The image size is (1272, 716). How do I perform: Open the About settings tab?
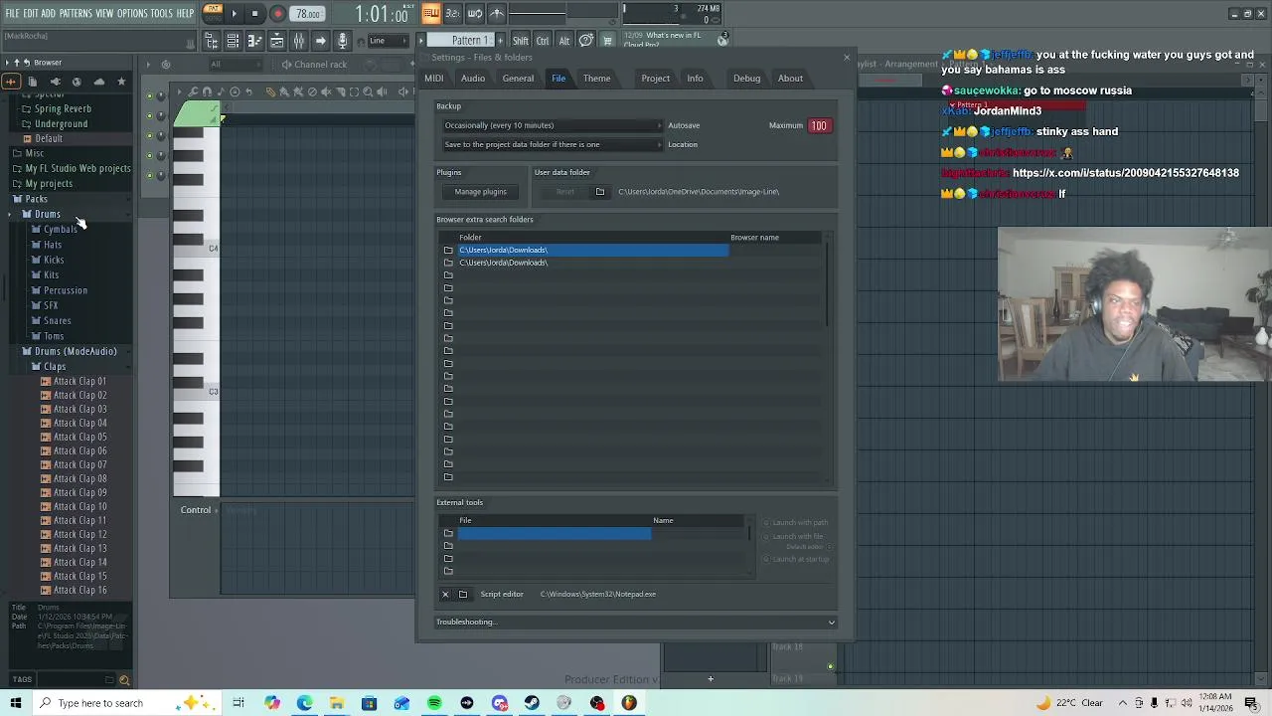[x=791, y=79]
